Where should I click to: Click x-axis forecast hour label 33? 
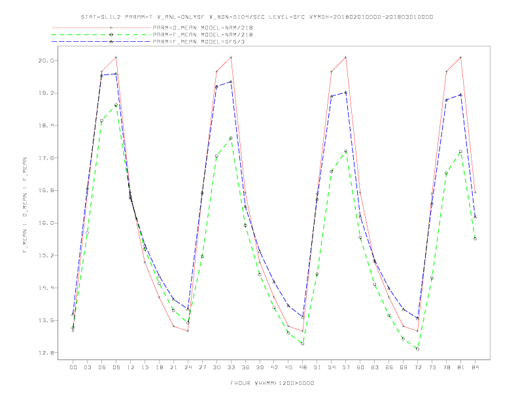click(x=232, y=367)
